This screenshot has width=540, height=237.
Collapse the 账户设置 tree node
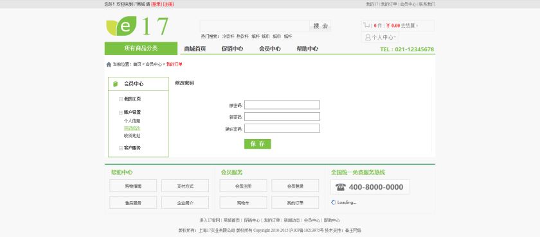click(x=121, y=113)
